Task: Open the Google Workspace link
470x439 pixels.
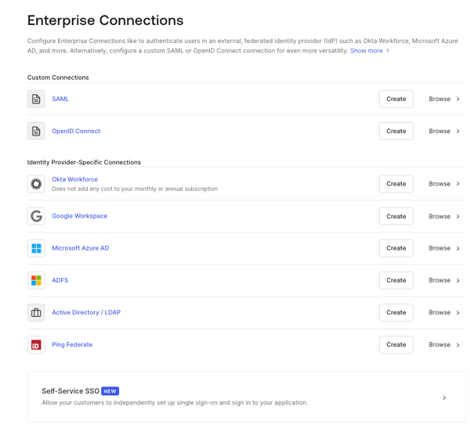Action: click(79, 216)
